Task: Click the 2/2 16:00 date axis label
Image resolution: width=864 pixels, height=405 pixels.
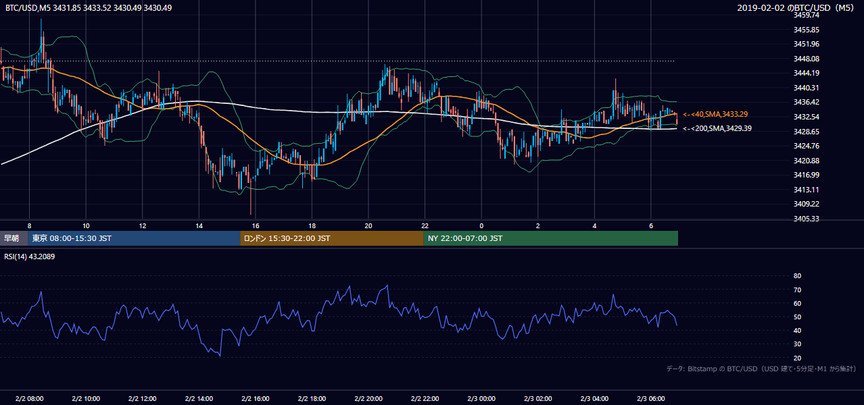Action: [255, 399]
